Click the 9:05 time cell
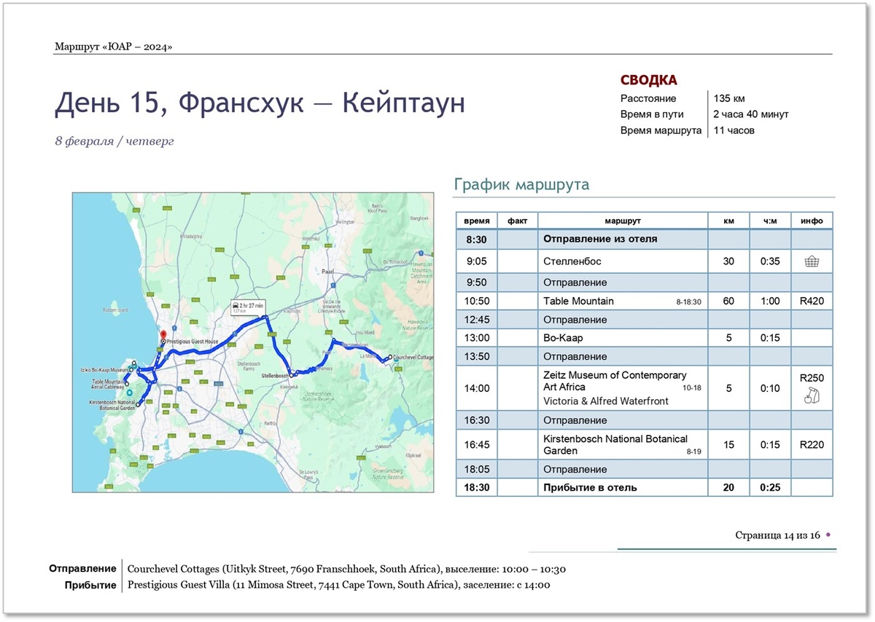 tap(477, 261)
